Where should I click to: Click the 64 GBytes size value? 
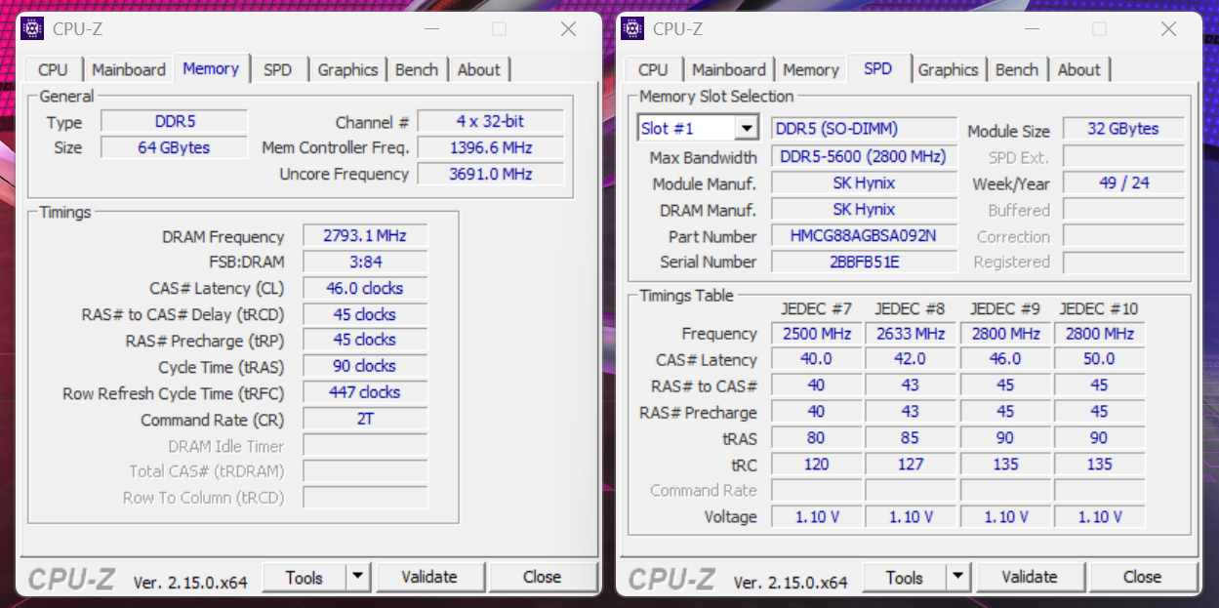pos(175,147)
